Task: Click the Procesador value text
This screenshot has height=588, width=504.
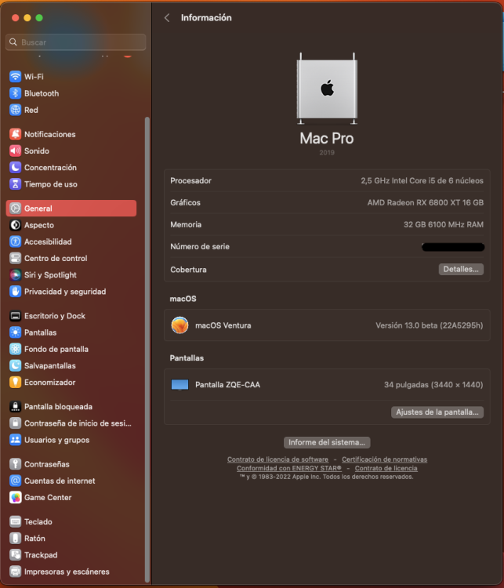Action: [x=422, y=181]
